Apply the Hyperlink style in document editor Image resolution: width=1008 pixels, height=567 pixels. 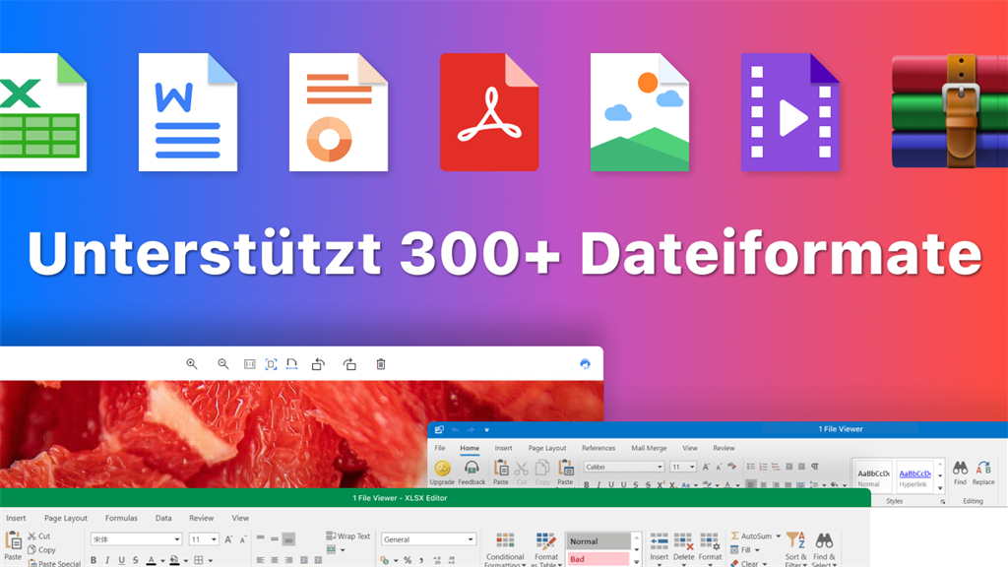(x=914, y=477)
